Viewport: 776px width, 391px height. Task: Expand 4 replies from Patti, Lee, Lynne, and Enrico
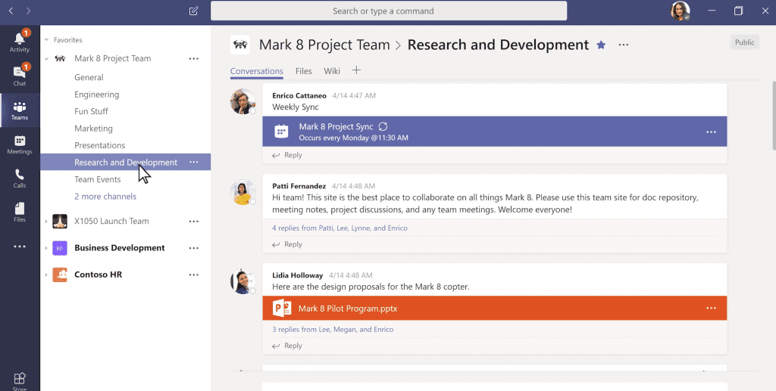click(x=339, y=228)
